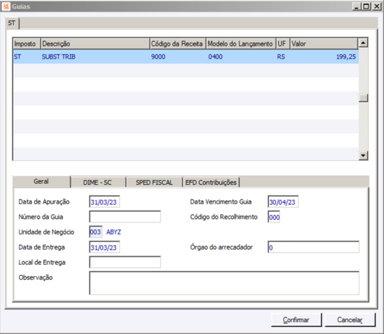Viewport: 384px width, 334px height.
Task: Select the SUBST TRIB row in table
Action: [x=186, y=56]
